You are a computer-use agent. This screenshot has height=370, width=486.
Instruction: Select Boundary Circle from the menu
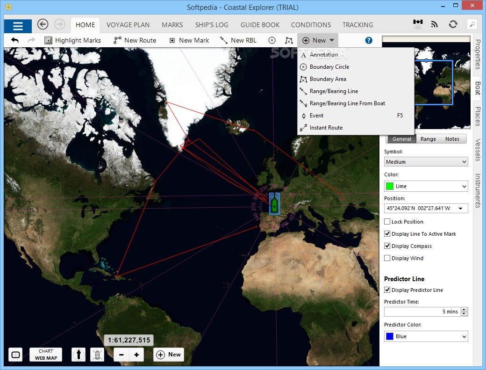[x=356, y=67]
